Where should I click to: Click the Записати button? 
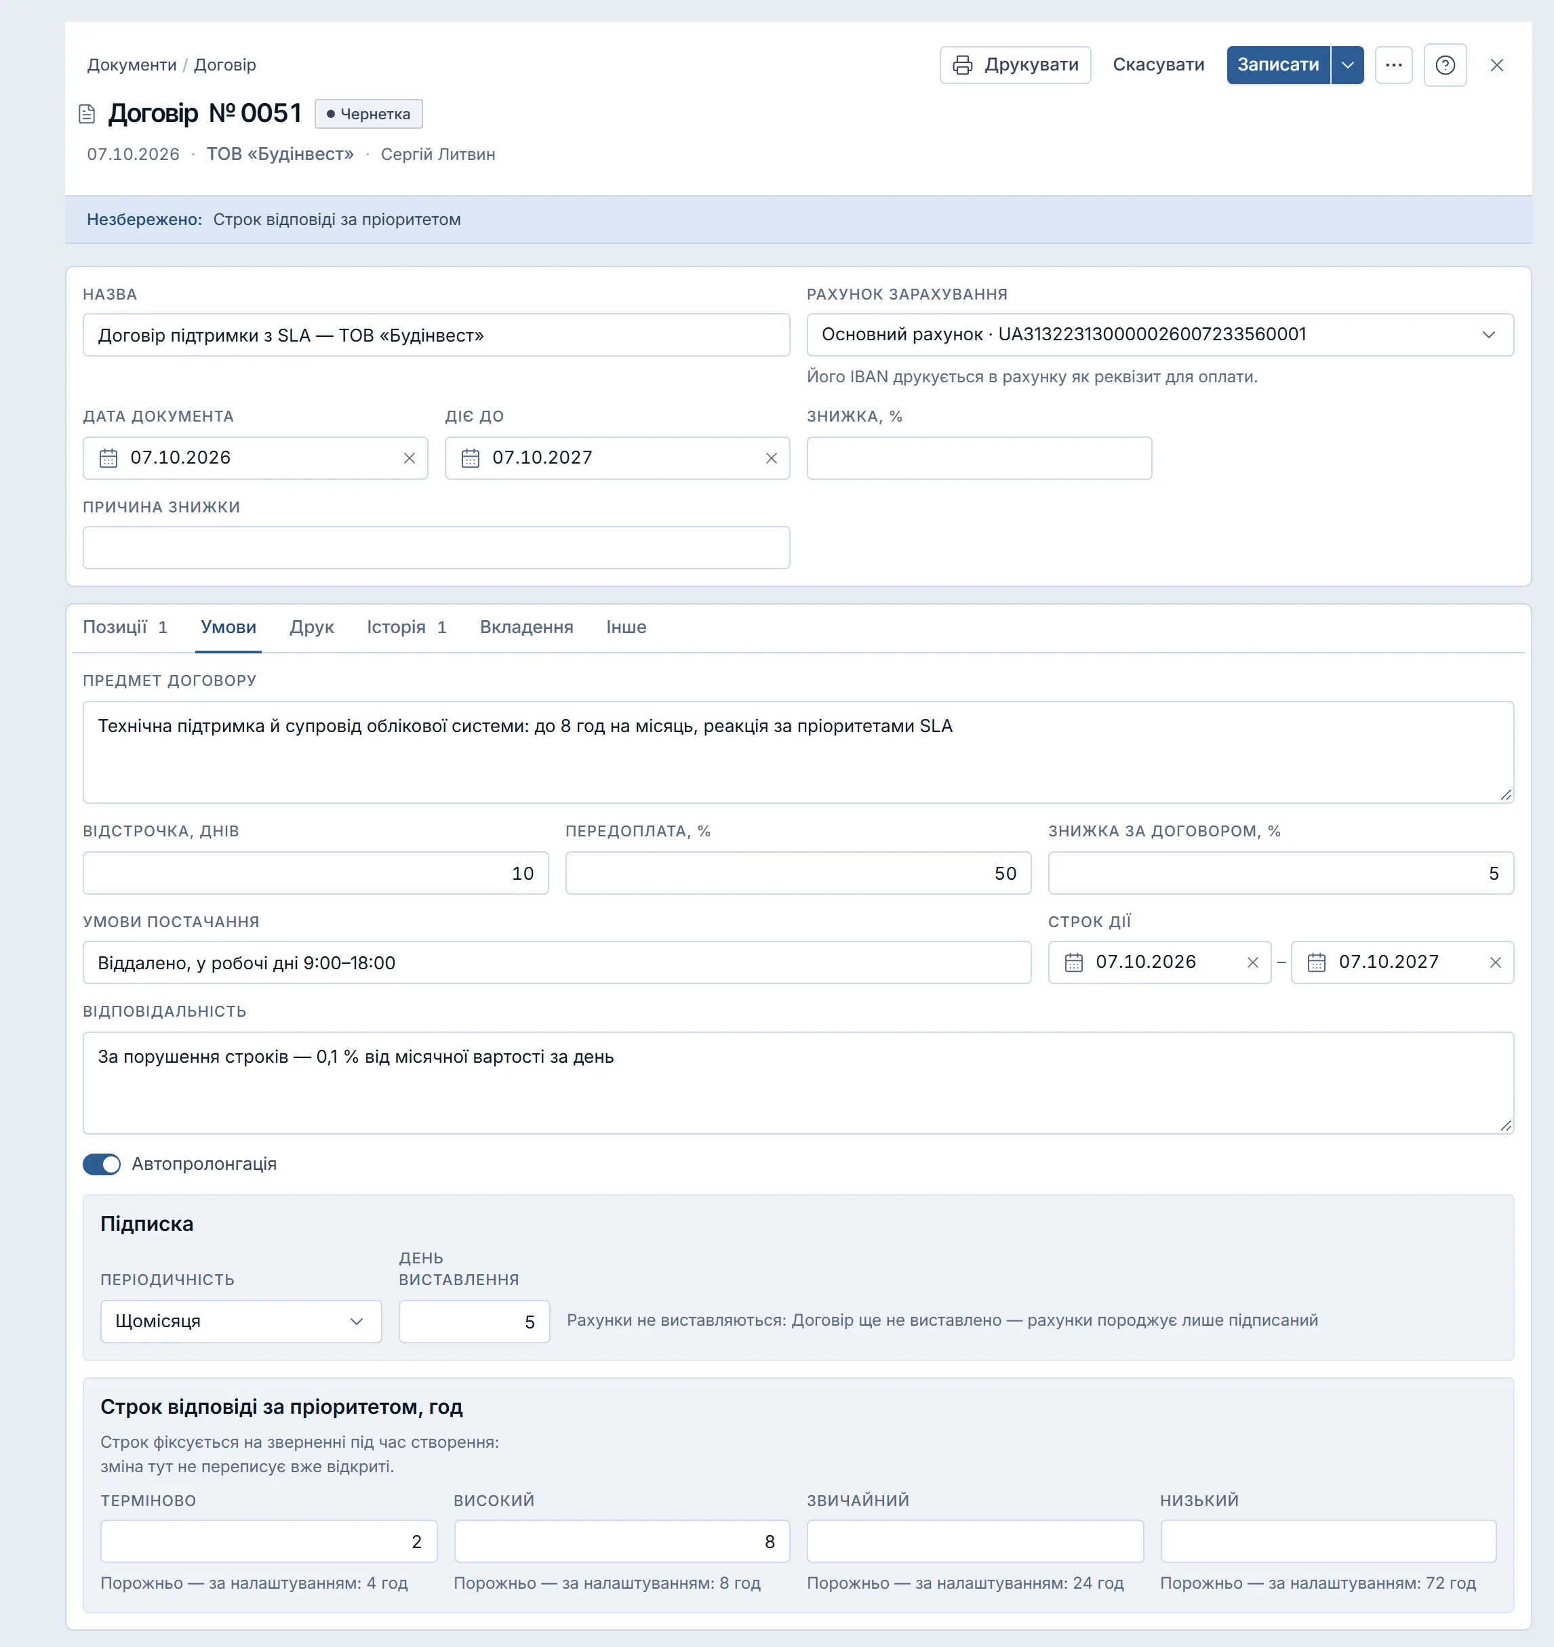click(1278, 64)
